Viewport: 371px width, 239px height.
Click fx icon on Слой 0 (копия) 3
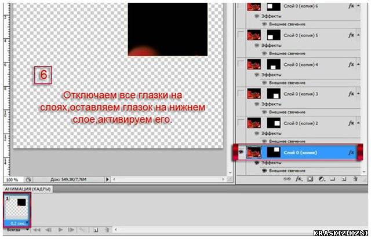tap(351, 94)
